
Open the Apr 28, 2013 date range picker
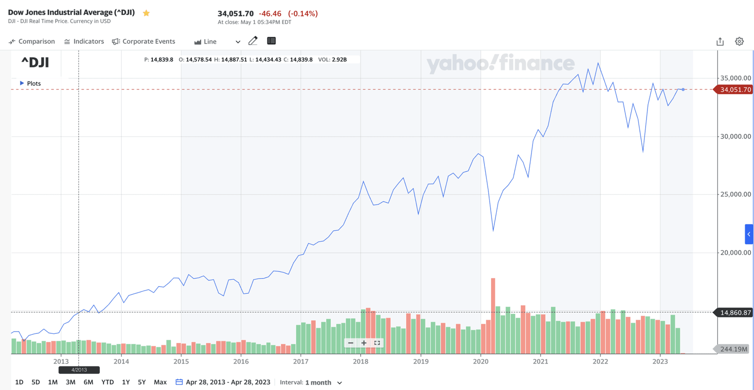coord(228,382)
